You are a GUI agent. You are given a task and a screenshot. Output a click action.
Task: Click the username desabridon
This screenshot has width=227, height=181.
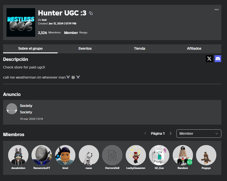[18, 168]
